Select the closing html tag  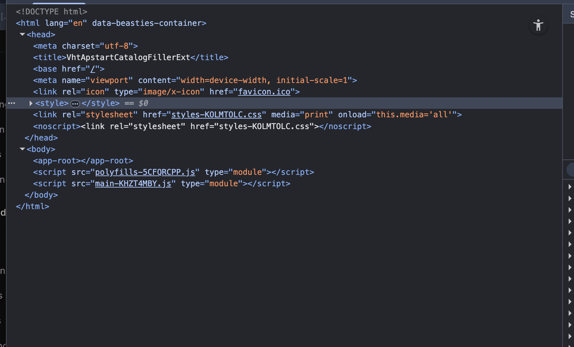coord(33,207)
